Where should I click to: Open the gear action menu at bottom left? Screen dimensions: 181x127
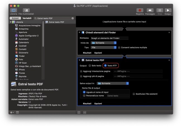tap(12, 112)
